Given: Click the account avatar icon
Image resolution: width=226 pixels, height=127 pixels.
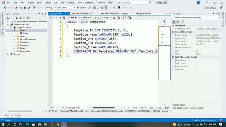Looking at the screenshot, I should click(198, 2).
